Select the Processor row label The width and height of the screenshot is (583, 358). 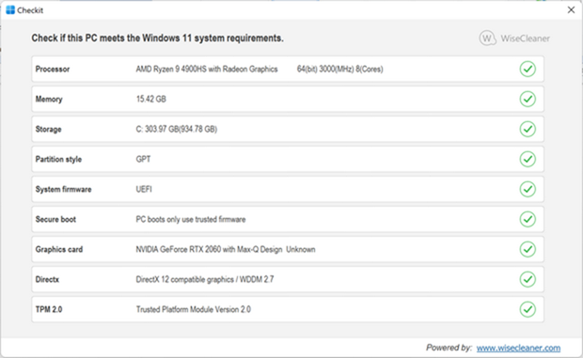53,70
